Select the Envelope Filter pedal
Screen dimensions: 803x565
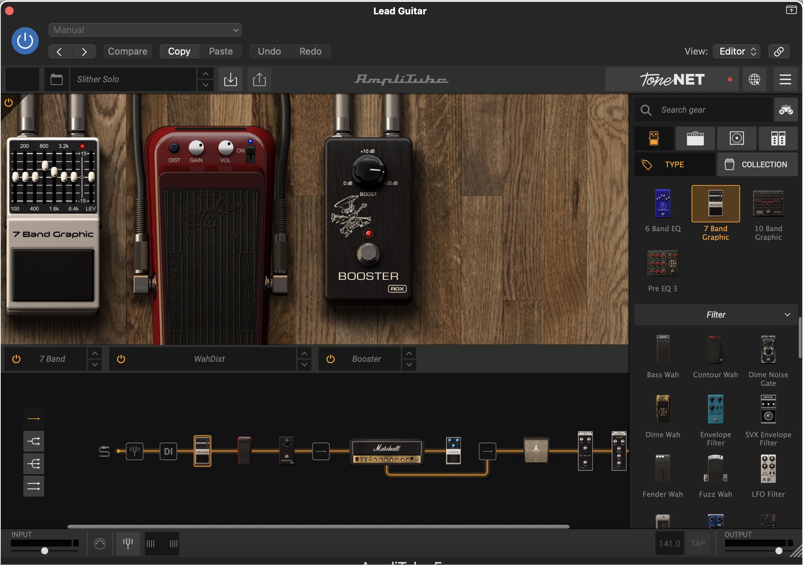click(x=715, y=410)
